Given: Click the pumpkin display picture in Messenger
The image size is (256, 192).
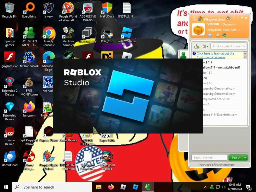Looking at the screenshot, I should click(x=198, y=29).
